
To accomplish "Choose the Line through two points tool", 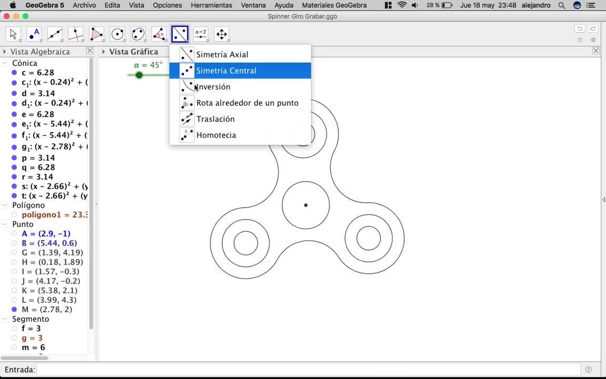I will coord(55,34).
